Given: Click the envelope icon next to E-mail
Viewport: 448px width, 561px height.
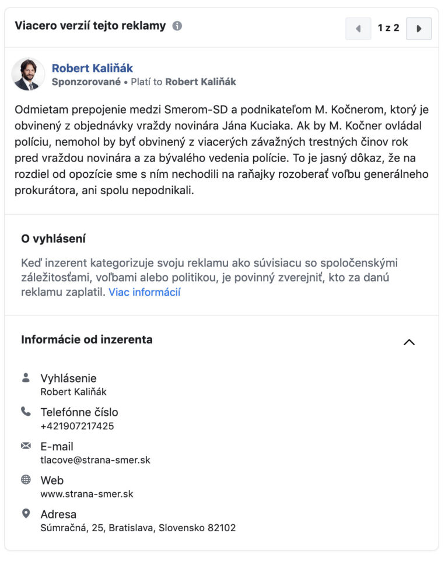Looking at the screenshot, I should point(26,446).
